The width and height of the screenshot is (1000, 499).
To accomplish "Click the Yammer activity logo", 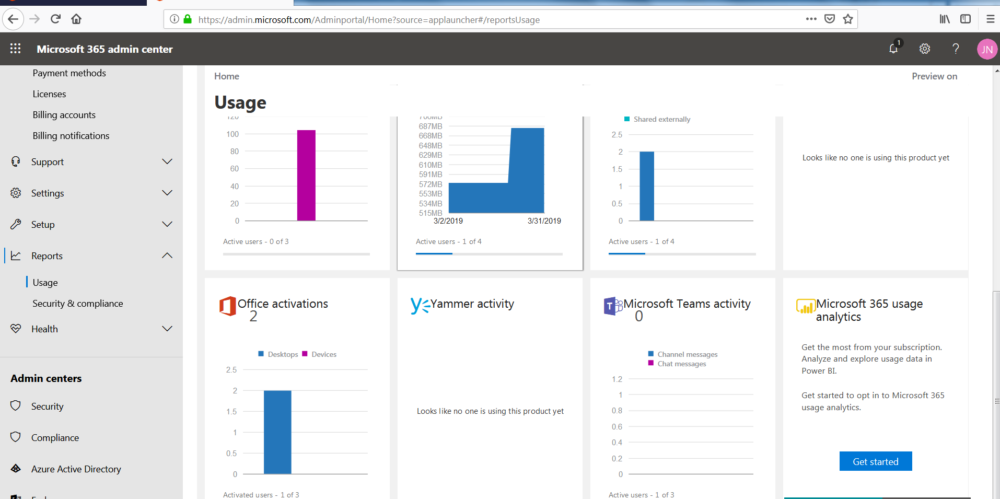I will [420, 305].
